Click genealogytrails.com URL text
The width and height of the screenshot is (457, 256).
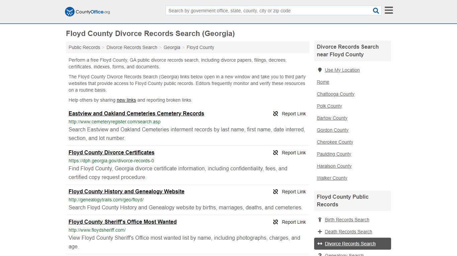106,200
